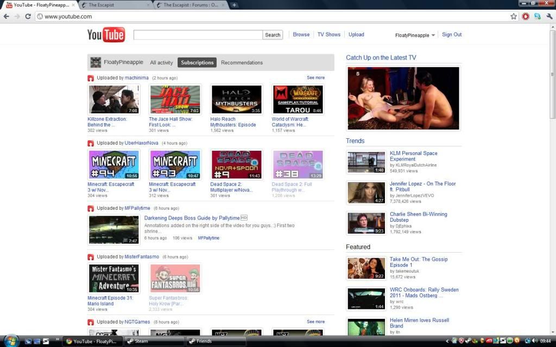Screen dimensions: 556x347
Task: Select the Recommendations feed tab
Action: 242,62
